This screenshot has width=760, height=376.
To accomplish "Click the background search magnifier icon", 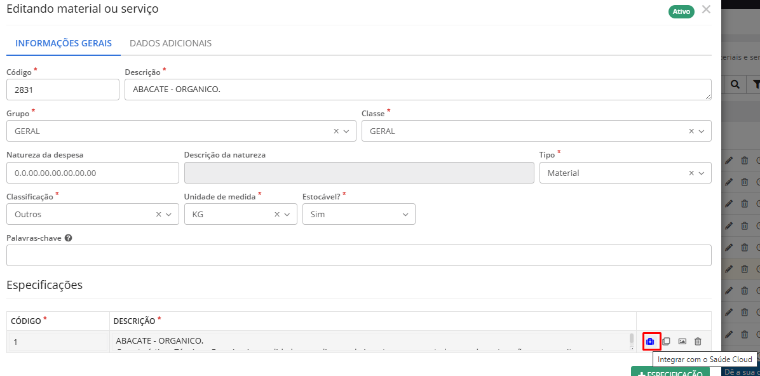I will point(735,84).
